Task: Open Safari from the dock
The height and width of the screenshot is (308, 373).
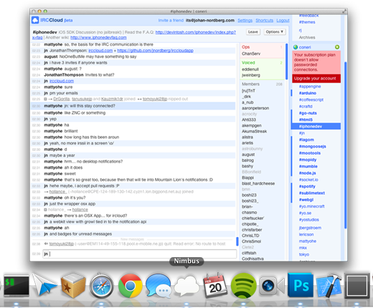Action: coord(102,286)
